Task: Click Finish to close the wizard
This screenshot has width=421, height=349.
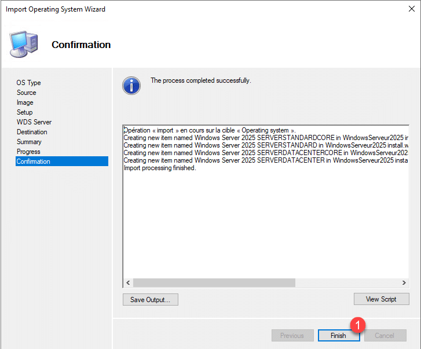Action: 338,336
